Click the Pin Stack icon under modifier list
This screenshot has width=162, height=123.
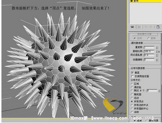132,27
